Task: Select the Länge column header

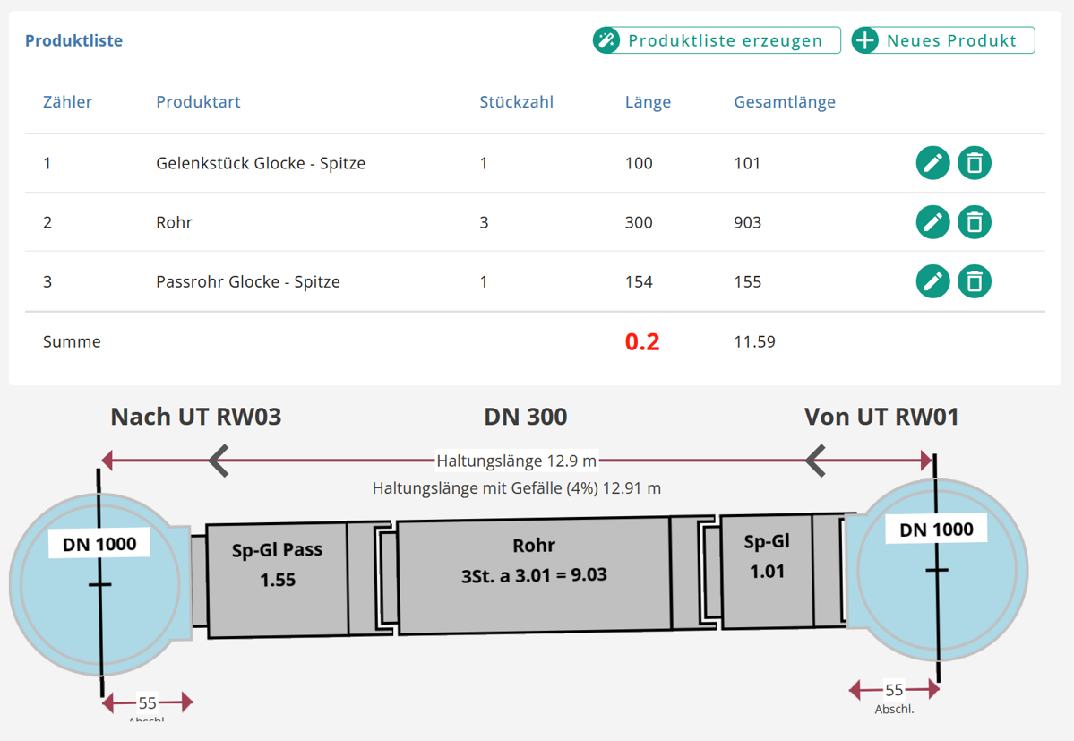Action: pos(648,102)
